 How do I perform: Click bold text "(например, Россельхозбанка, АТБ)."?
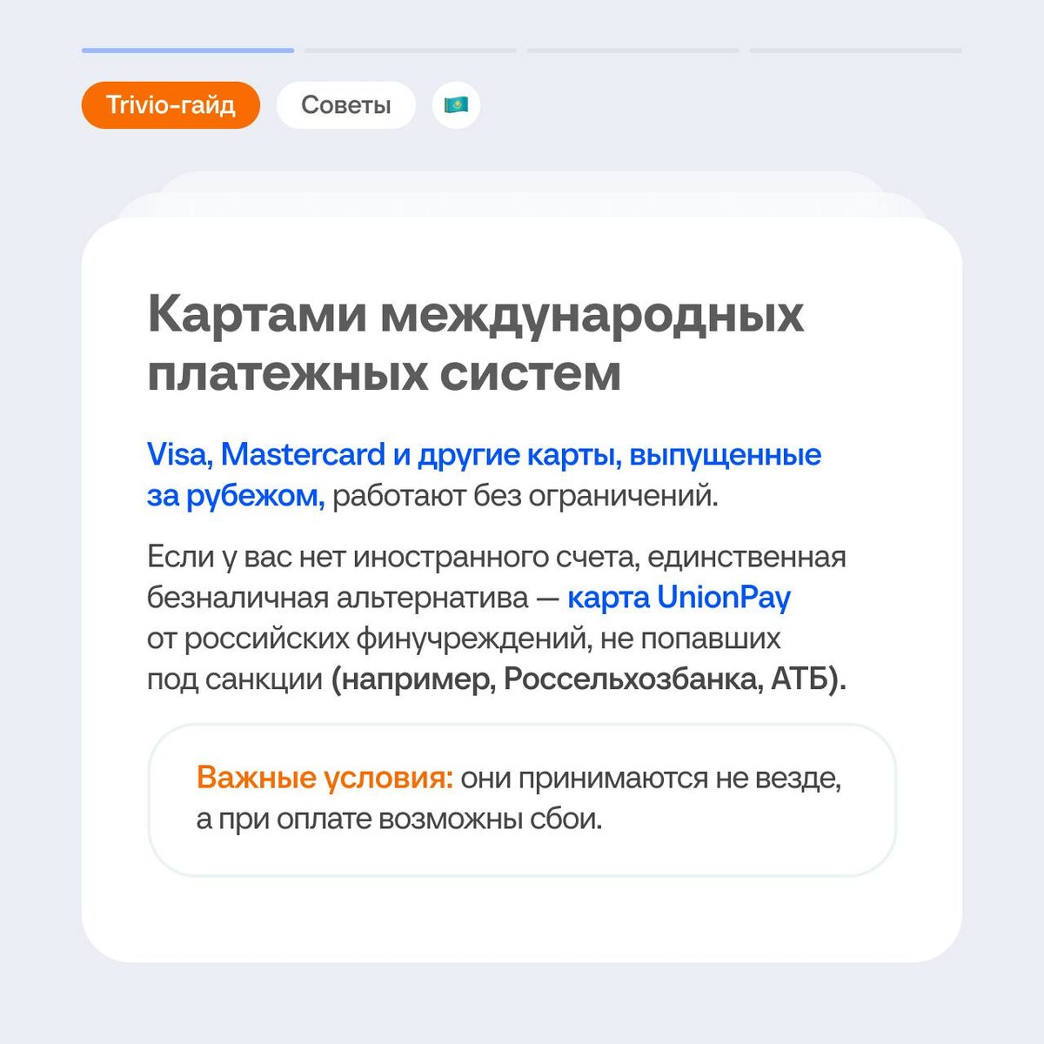pyautogui.click(x=589, y=680)
